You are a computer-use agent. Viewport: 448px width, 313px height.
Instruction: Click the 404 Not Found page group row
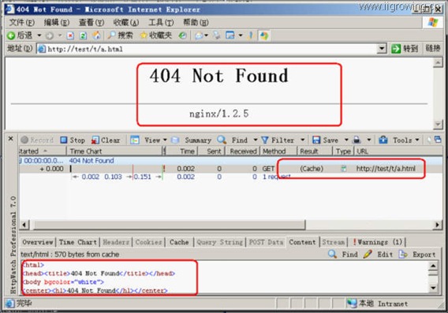coord(231,161)
